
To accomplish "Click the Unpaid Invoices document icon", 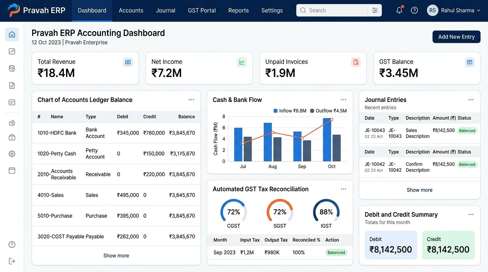I will (x=356, y=62).
